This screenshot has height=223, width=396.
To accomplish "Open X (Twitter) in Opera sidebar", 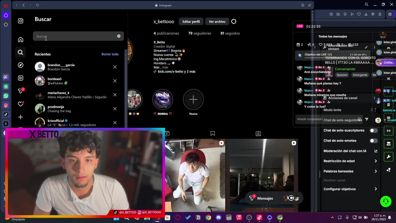I will (6, 124).
